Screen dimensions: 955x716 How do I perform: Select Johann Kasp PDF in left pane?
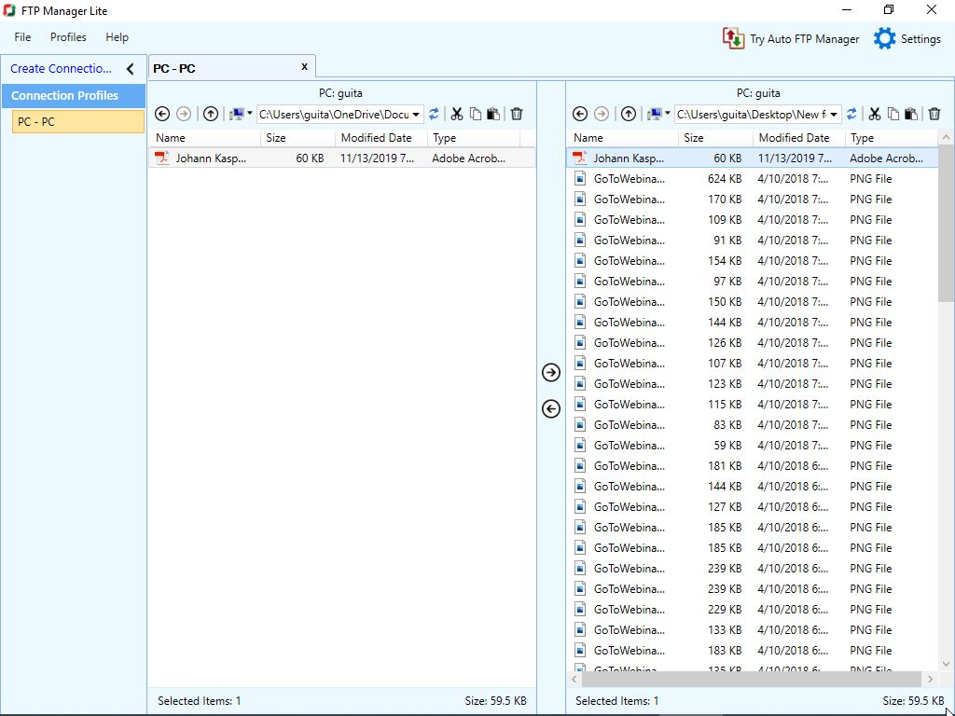[x=342, y=158]
